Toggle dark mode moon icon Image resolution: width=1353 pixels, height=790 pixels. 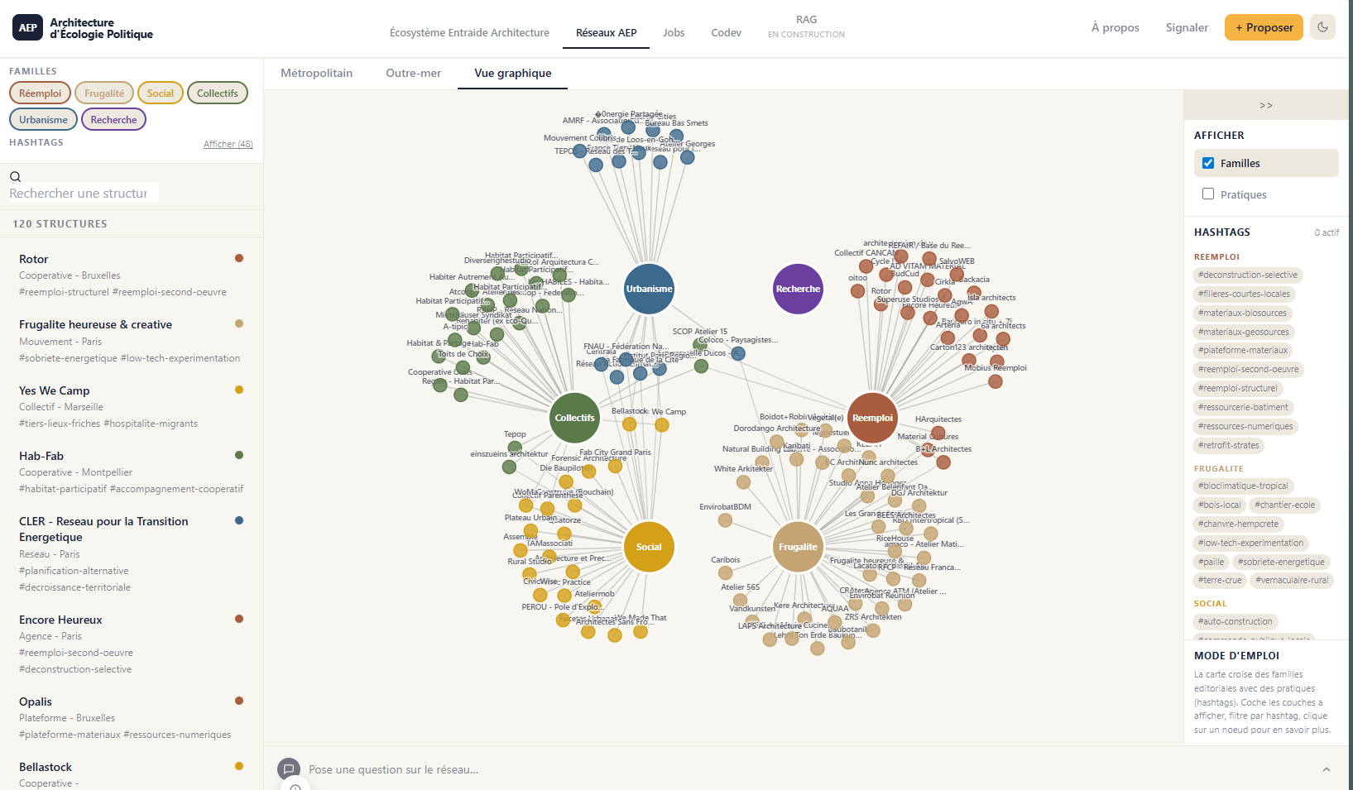pyautogui.click(x=1322, y=27)
